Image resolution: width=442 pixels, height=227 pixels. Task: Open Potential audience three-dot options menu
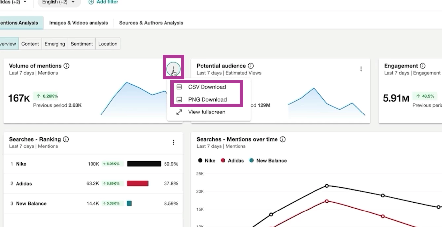point(361,69)
